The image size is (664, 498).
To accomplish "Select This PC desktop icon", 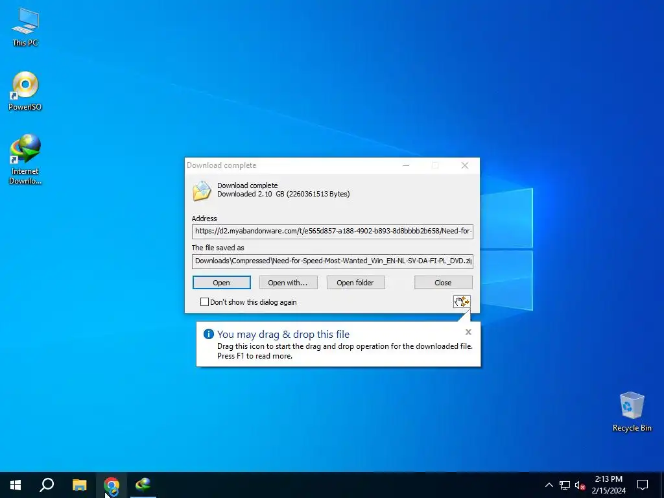I will (25, 27).
